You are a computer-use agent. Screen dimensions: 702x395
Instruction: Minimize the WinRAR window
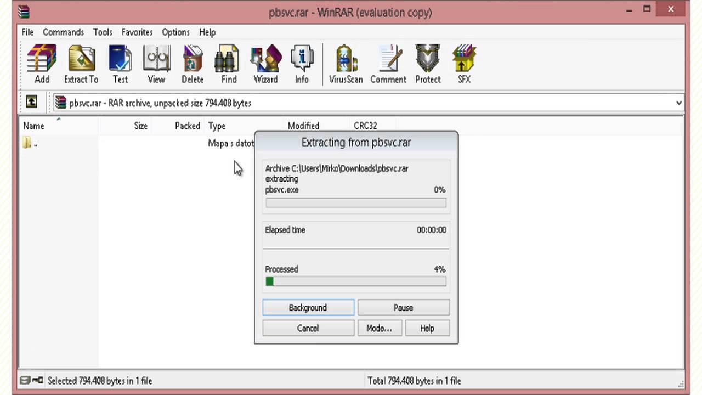coord(629,9)
